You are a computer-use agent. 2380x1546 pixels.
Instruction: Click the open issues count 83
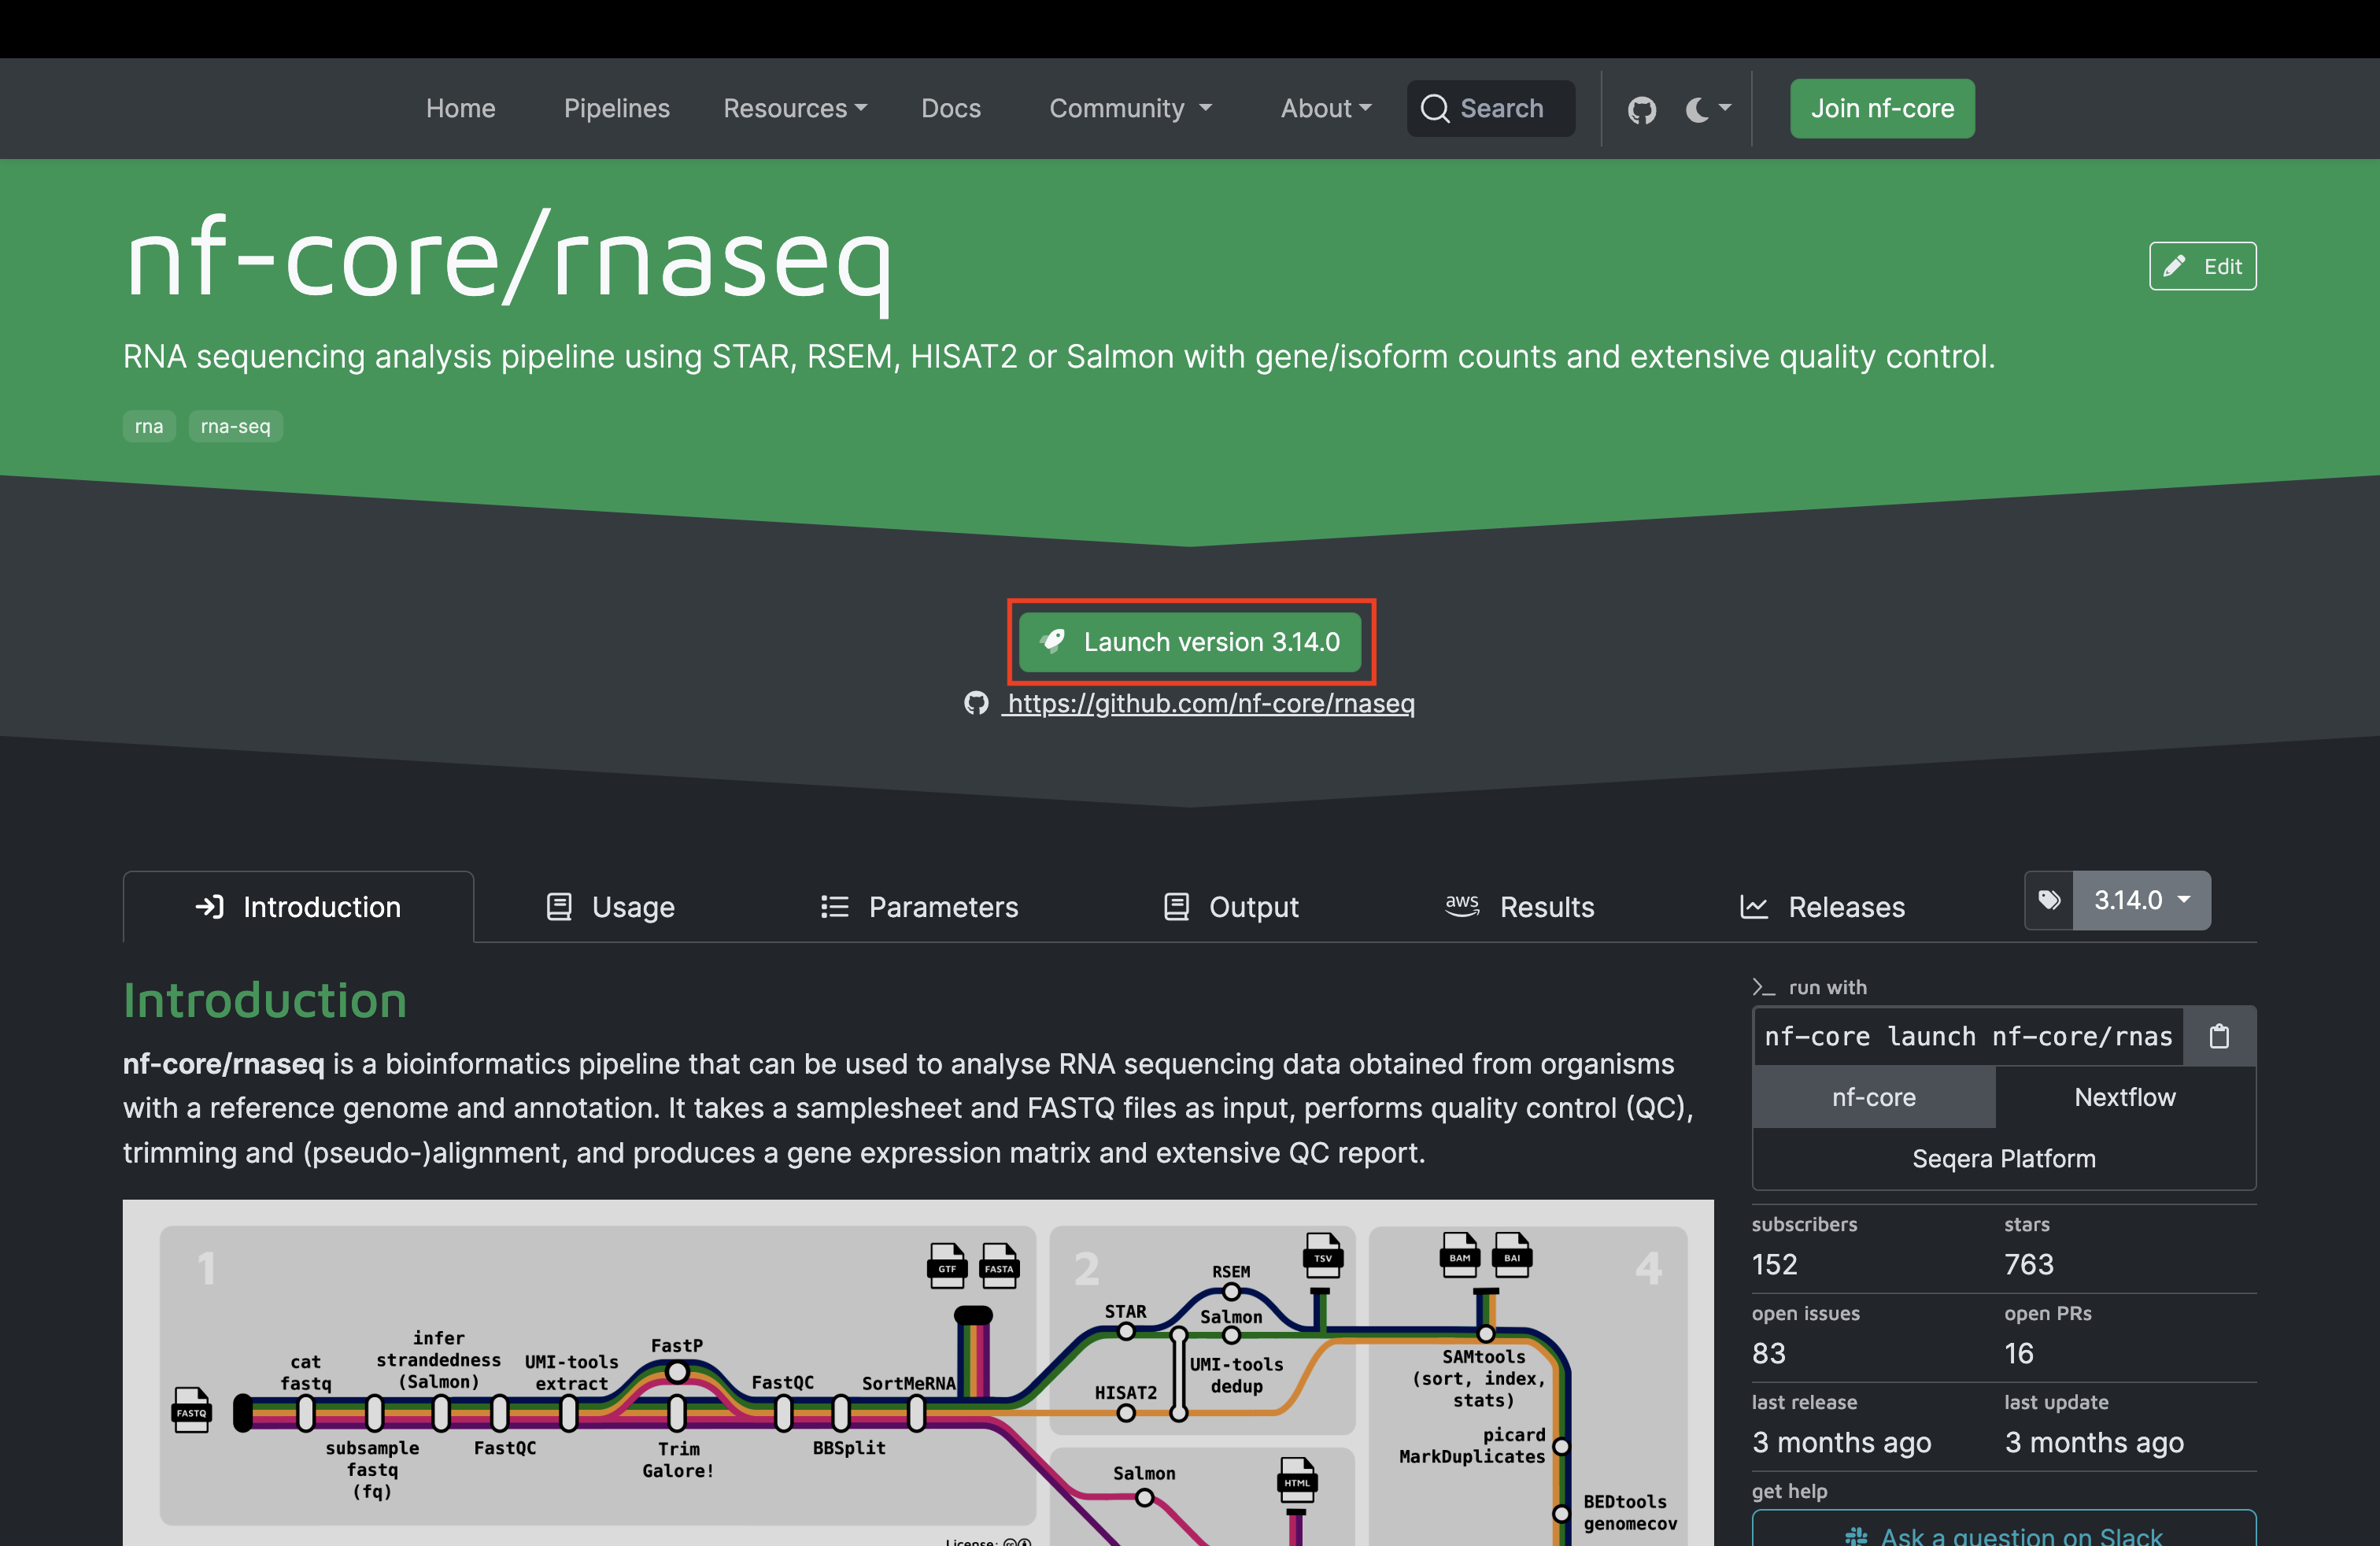tap(1769, 1354)
